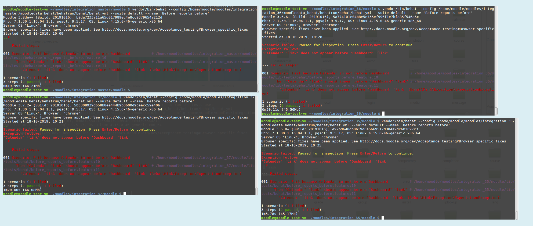Click 'Enter/Return' in integration_37 terminal
This screenshot has width=533, height=226.
(x=115, y=130)
